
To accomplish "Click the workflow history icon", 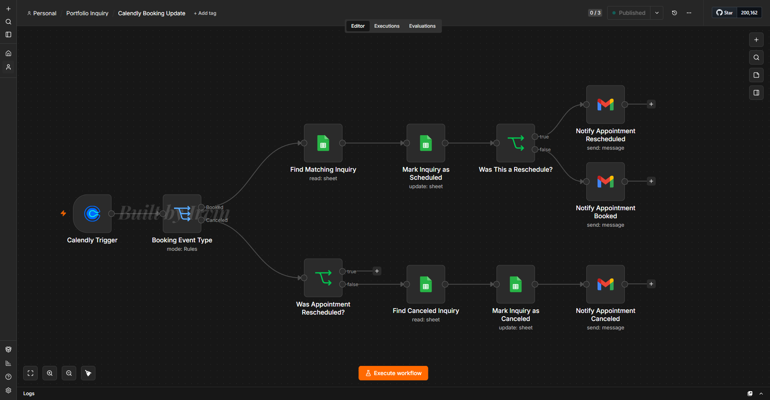I will pos(675,13).
